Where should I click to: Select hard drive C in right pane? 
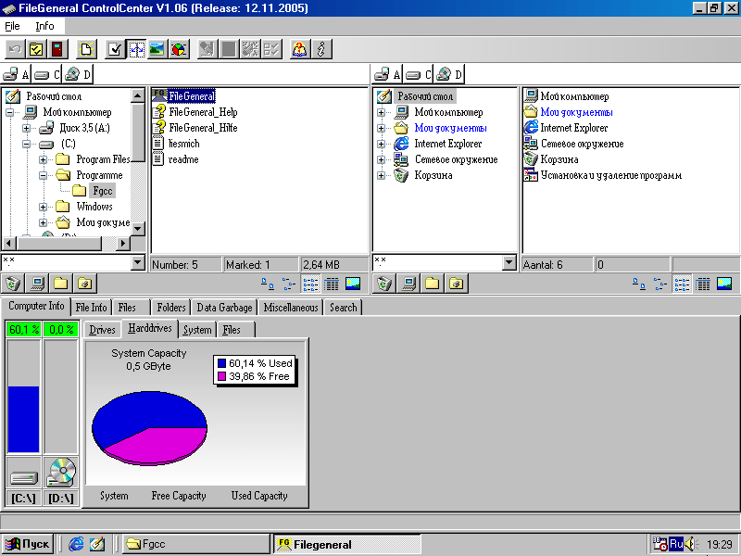coord(419,74)
